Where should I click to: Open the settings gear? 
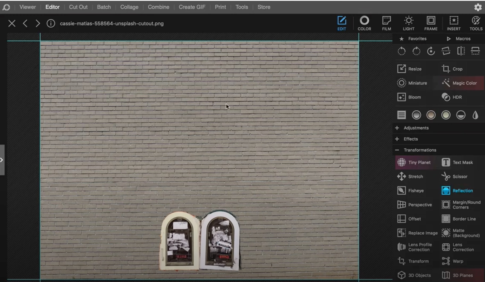pyautogui.click(x=478, y=7)
